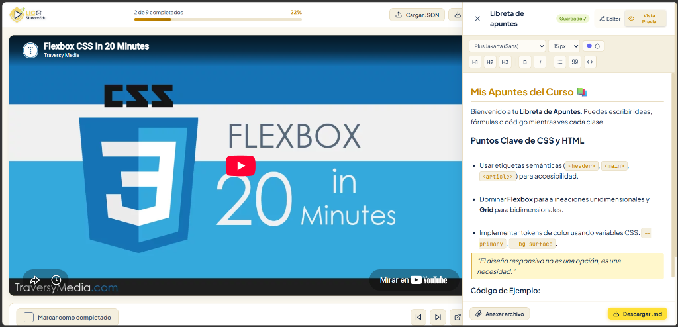
Task: Open the video in Mirar en YouTube
Action: coord(414,280)
